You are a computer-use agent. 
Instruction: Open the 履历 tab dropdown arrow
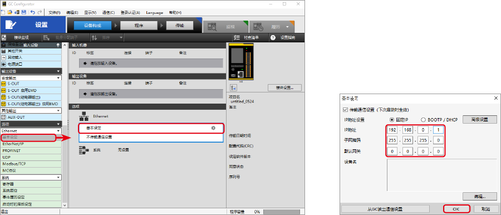tap(287, 27)
